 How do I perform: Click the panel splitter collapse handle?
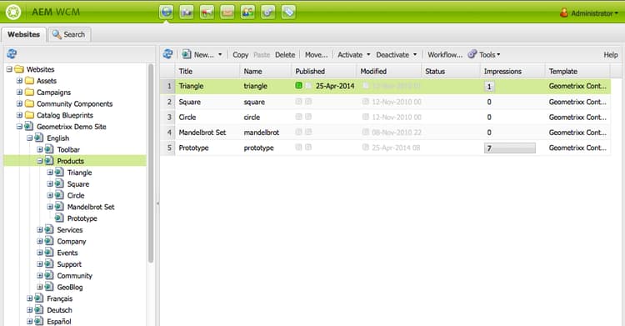point(157,203)
